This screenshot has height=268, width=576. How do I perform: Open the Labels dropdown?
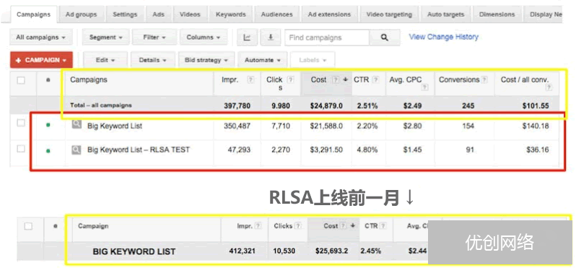click(x=313, y=60)
